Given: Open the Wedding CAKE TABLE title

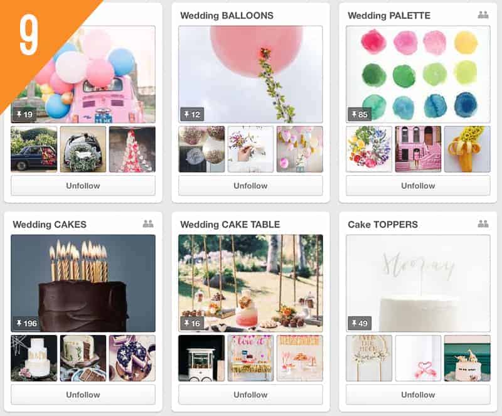Looking at the screenshot, I should 230,224.
